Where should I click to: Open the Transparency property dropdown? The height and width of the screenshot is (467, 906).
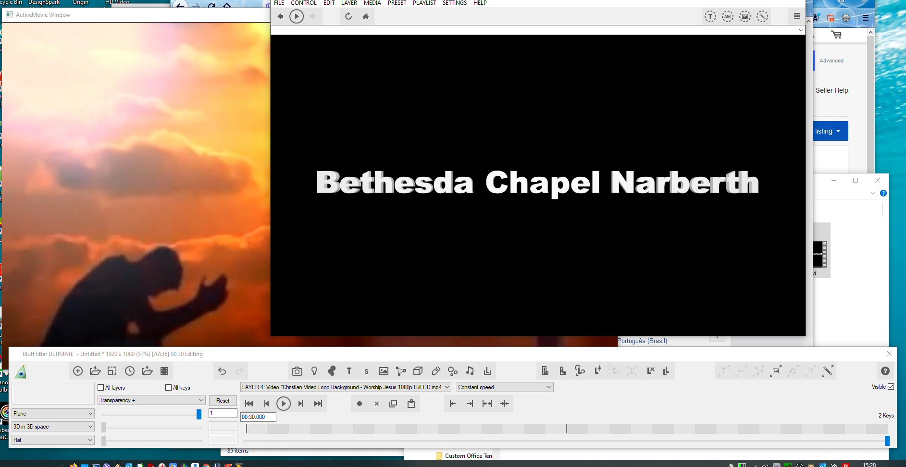pyautogui.click(x=151, y=400)
